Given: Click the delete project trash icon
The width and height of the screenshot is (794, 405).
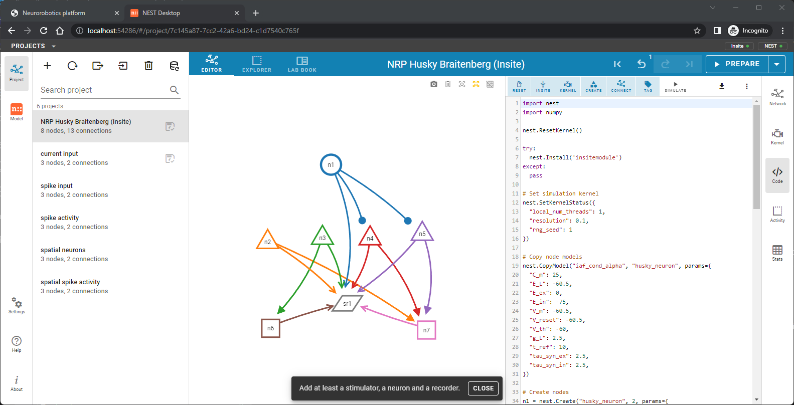Looking at the screenshot, I should (148, 66).
